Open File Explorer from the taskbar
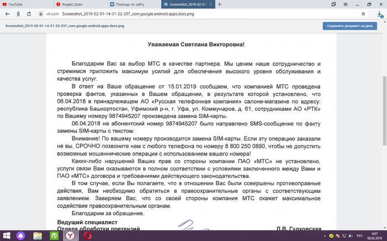The height and width of the screenshot is (241, 387). click(36, 236)
